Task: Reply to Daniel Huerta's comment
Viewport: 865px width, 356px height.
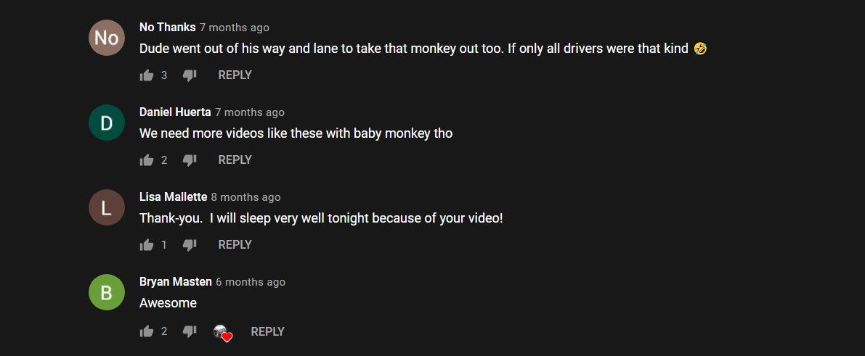Action: click(235, 160)
